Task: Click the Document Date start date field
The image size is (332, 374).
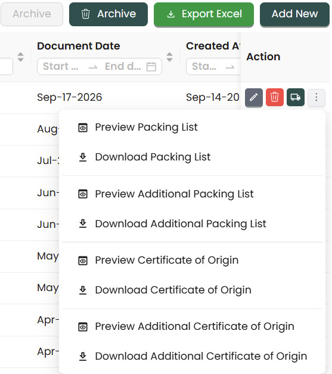Action: 61,66
